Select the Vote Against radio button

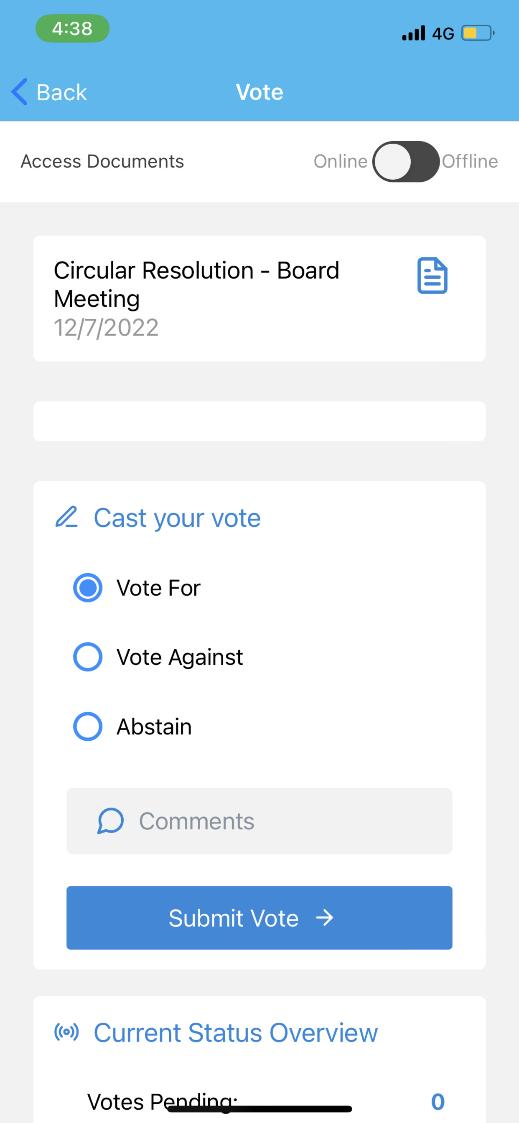pos(88,656)
